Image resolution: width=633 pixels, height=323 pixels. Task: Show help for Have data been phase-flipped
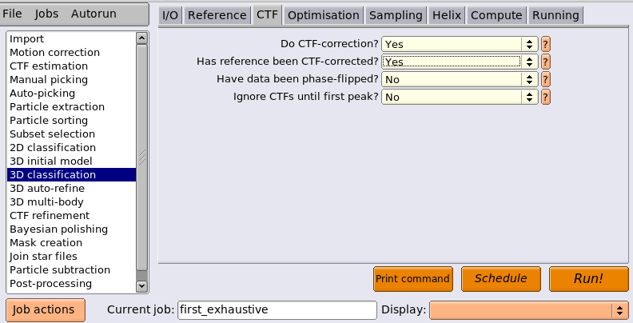545,79
